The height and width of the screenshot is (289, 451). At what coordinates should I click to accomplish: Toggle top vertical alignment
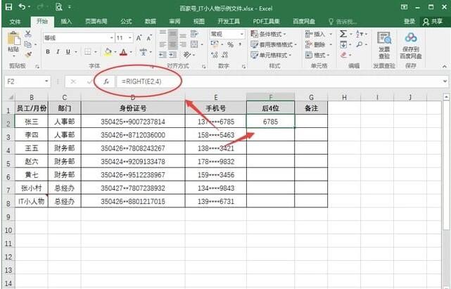point(163,32)
